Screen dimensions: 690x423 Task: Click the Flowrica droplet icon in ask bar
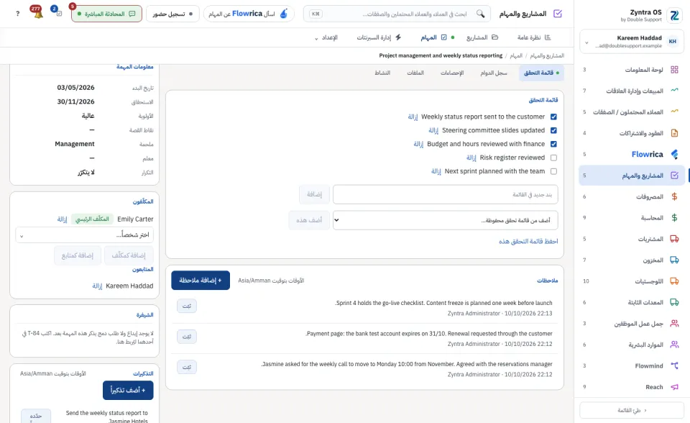tap(284, 14)
